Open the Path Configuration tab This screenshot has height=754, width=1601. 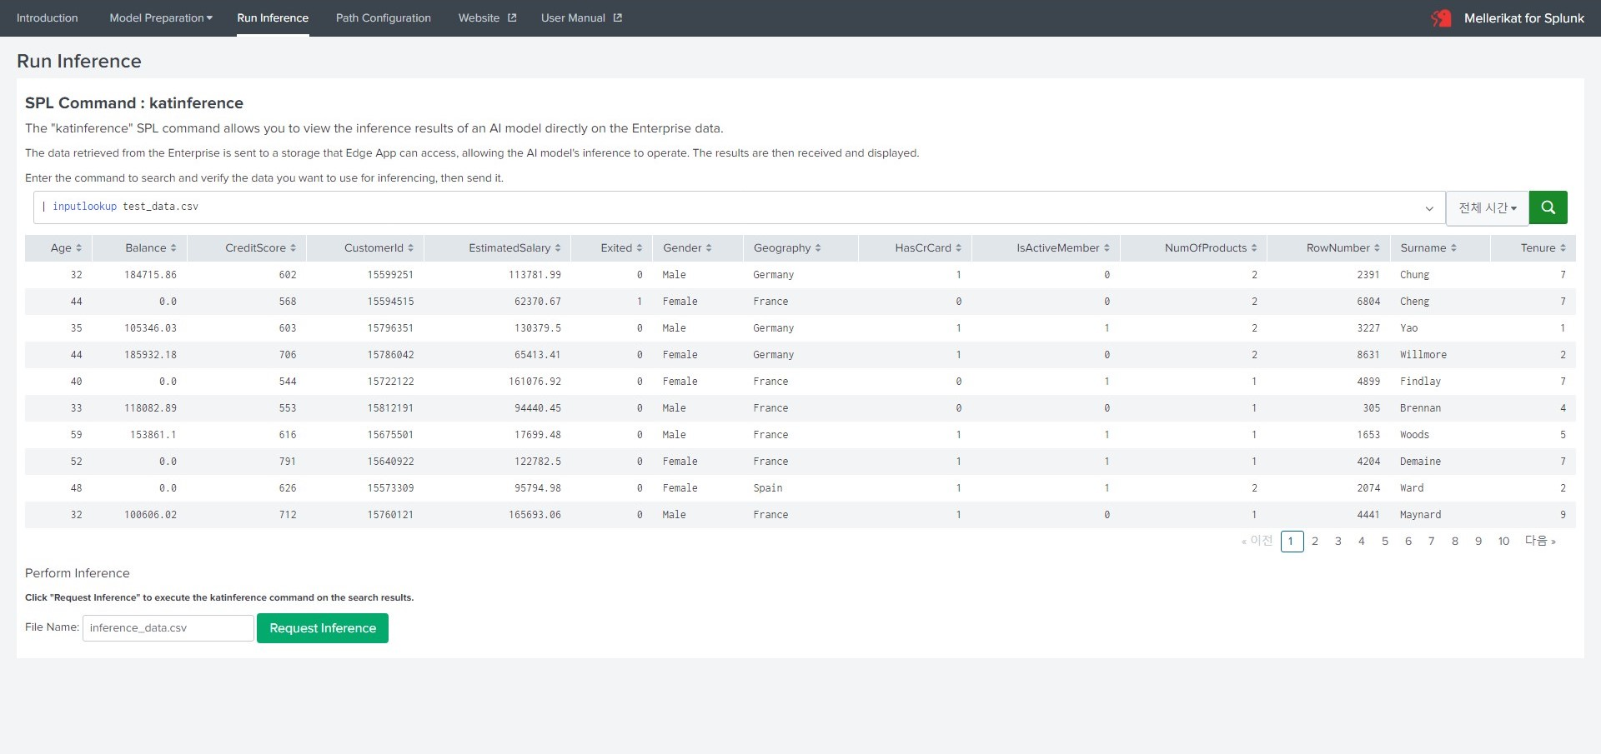pyautogui.click(x=384, y=17)
